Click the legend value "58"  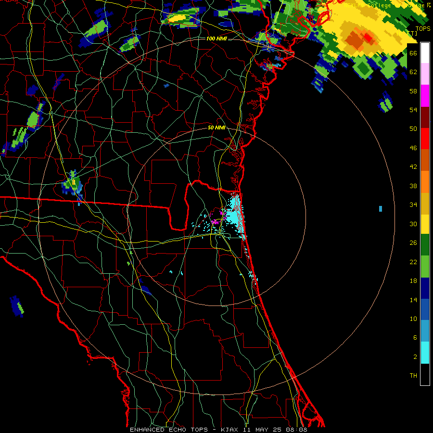[x=413, y=91]
